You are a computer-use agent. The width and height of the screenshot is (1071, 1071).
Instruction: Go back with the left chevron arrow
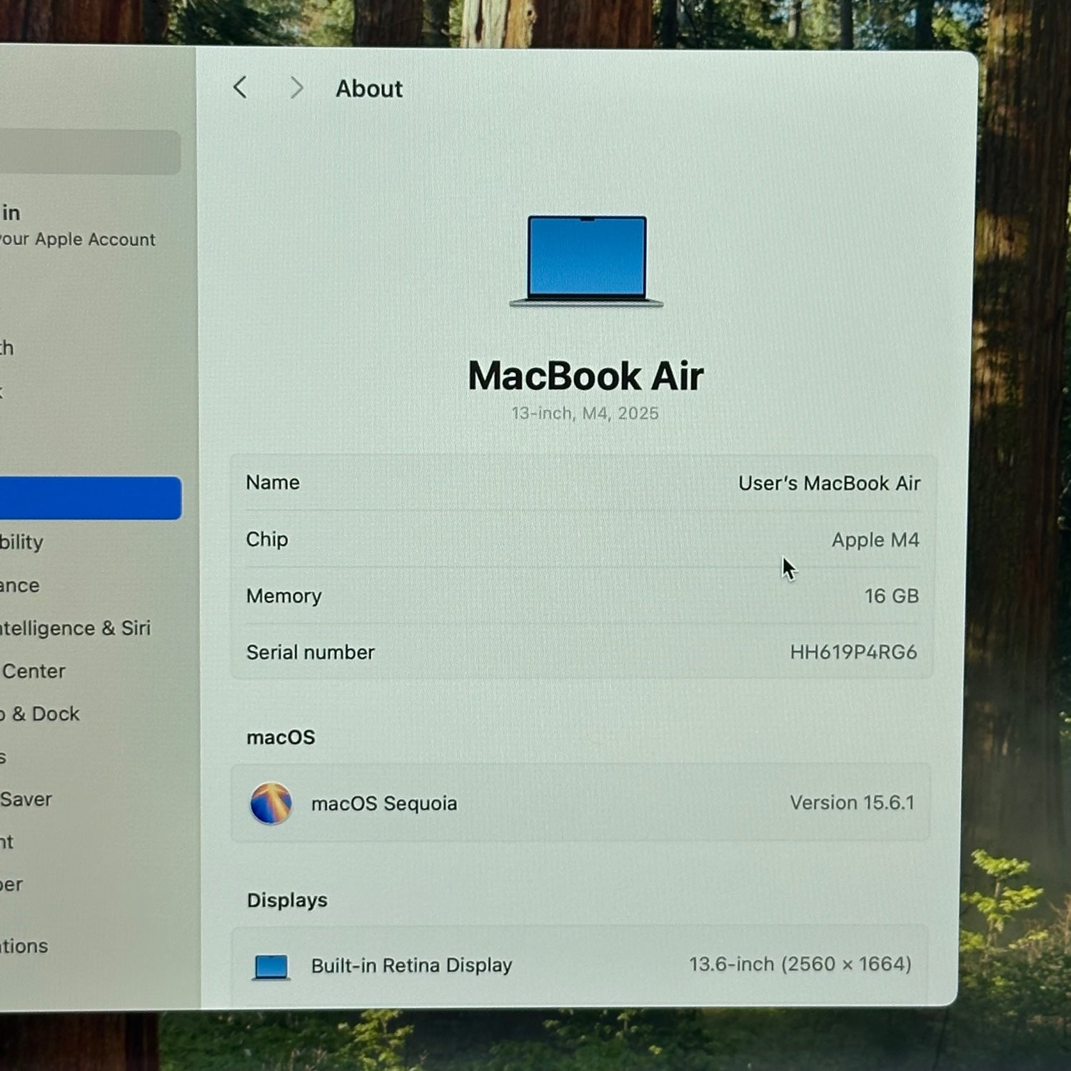pyautogui.click(x=241, y=88)
